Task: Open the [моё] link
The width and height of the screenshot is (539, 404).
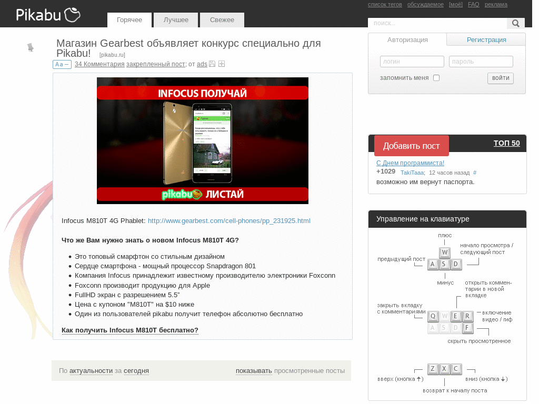Action: click(455, 4)
